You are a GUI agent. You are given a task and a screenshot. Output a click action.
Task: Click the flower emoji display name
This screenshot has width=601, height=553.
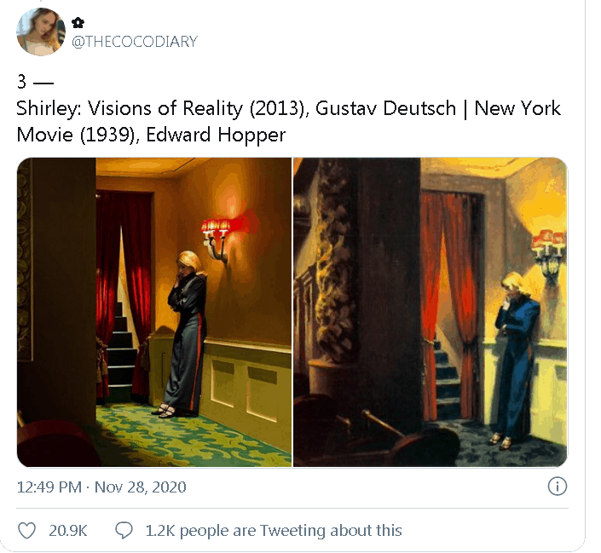(78, 23)
